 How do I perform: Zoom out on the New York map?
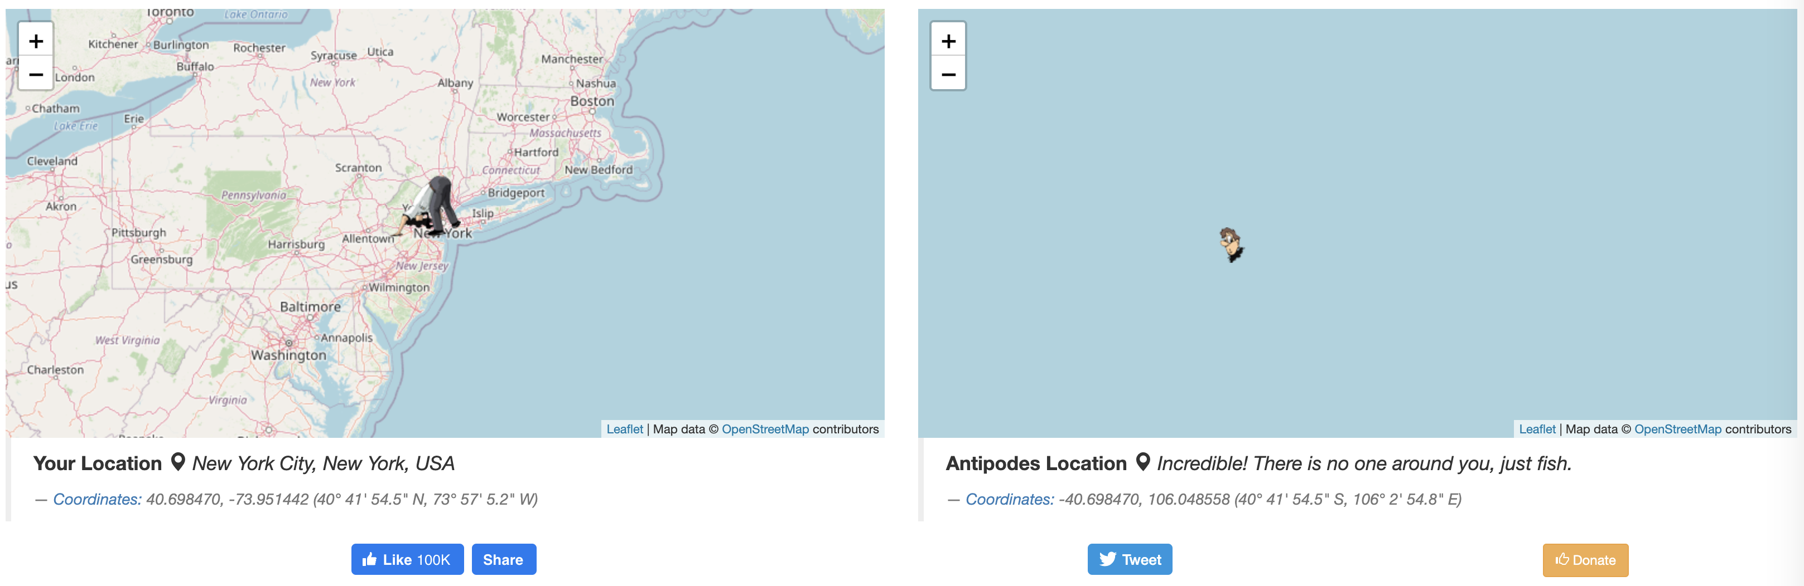click(x=36, y=74)
